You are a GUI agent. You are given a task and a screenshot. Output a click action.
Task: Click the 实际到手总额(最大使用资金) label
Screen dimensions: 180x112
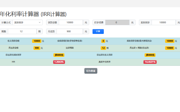click(x=139, y=41)
